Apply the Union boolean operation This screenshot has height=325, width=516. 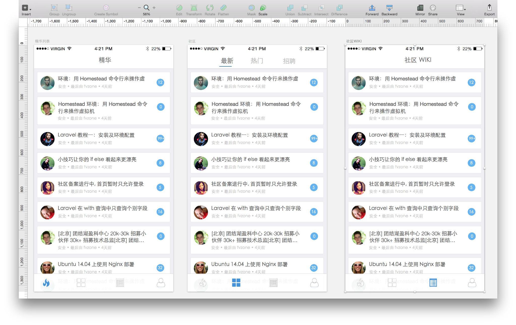[x=290, y=8]
